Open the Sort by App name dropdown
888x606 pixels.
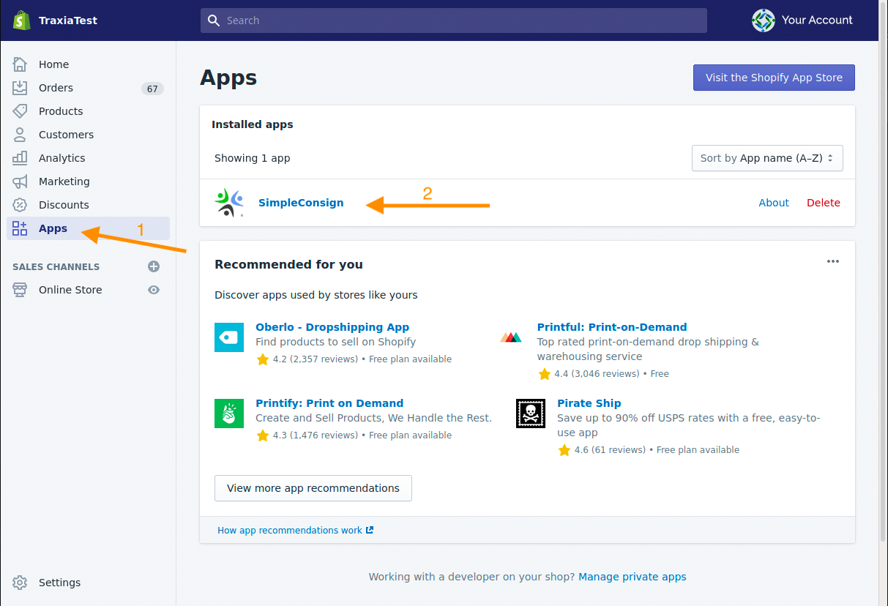pyautogui.click(x=767, y=158)
